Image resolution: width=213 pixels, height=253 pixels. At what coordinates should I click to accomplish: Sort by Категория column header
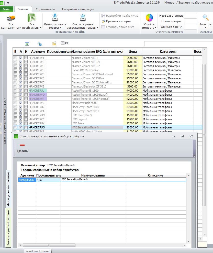(x=168, y=52)
